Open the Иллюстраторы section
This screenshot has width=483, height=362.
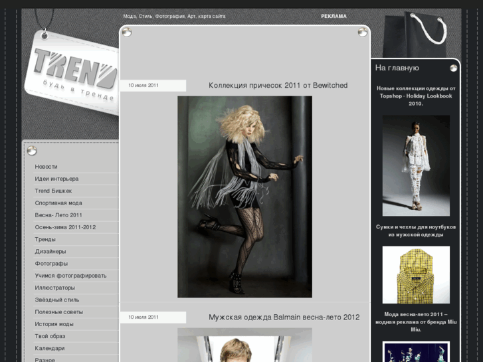tap(55, 288)
